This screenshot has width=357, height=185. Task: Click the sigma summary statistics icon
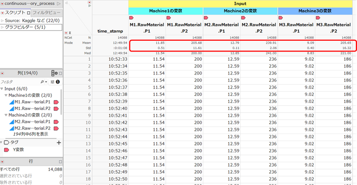(x=70, y=33)
